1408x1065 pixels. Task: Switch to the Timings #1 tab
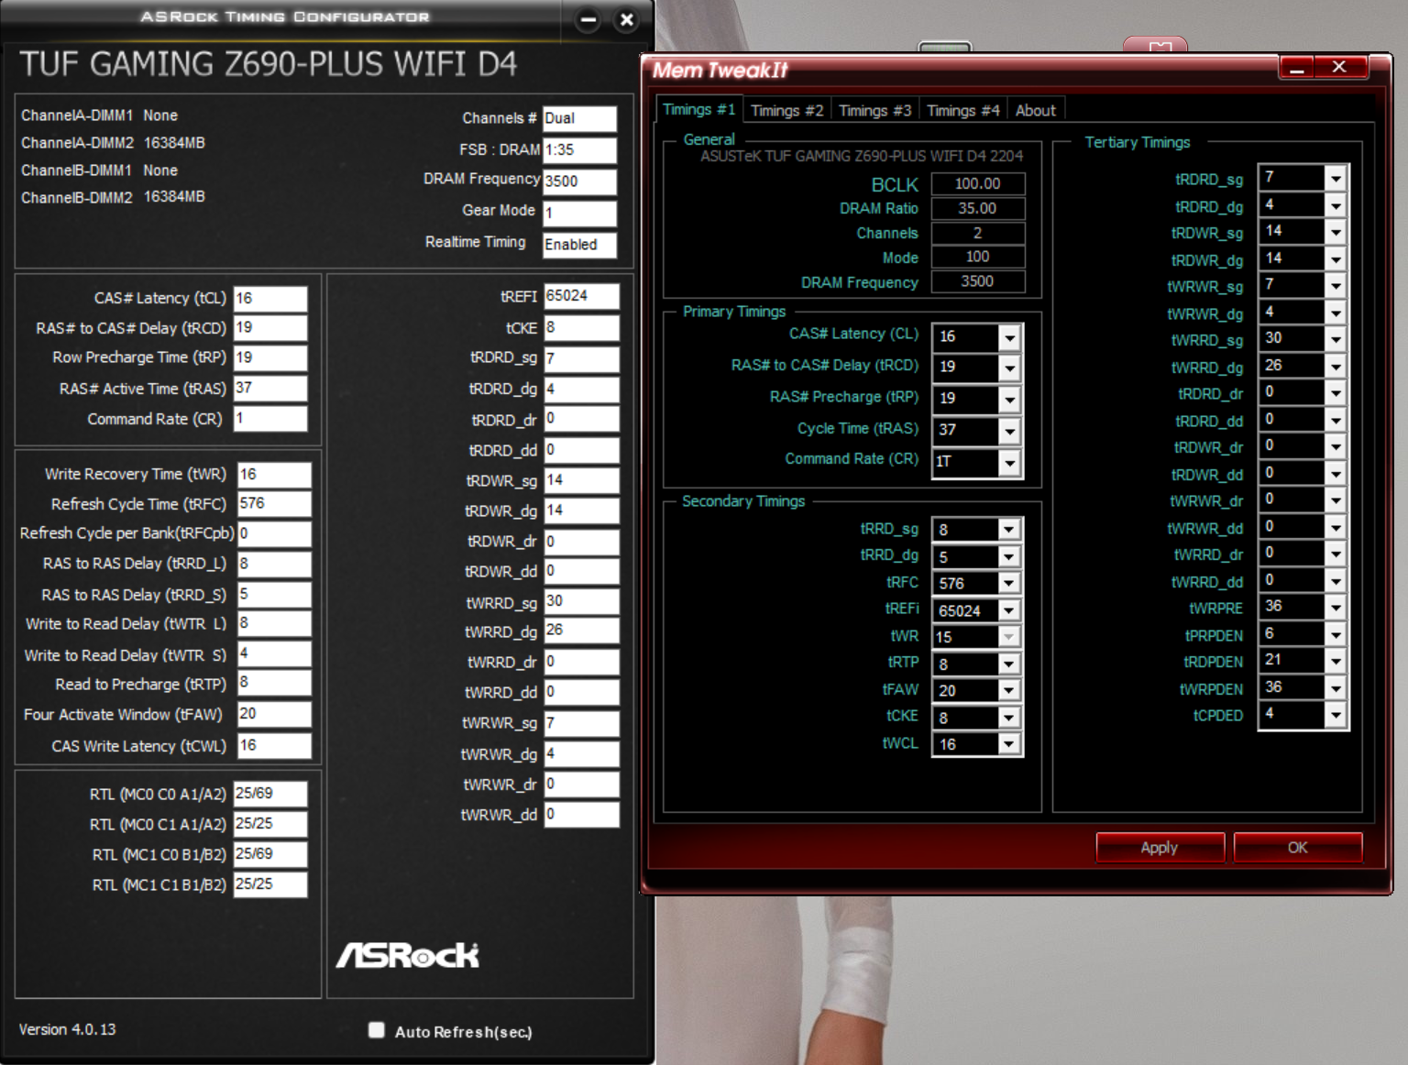tap(698, 110)
